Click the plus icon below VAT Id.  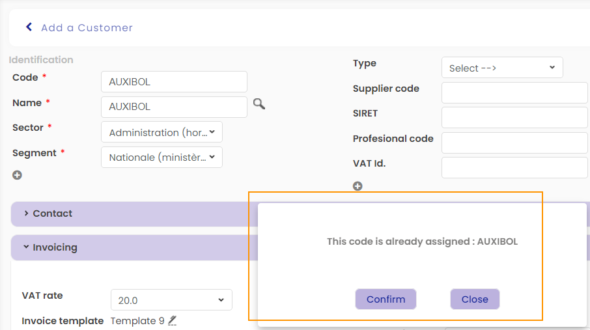pyautogui.click(x=358, y=186)
